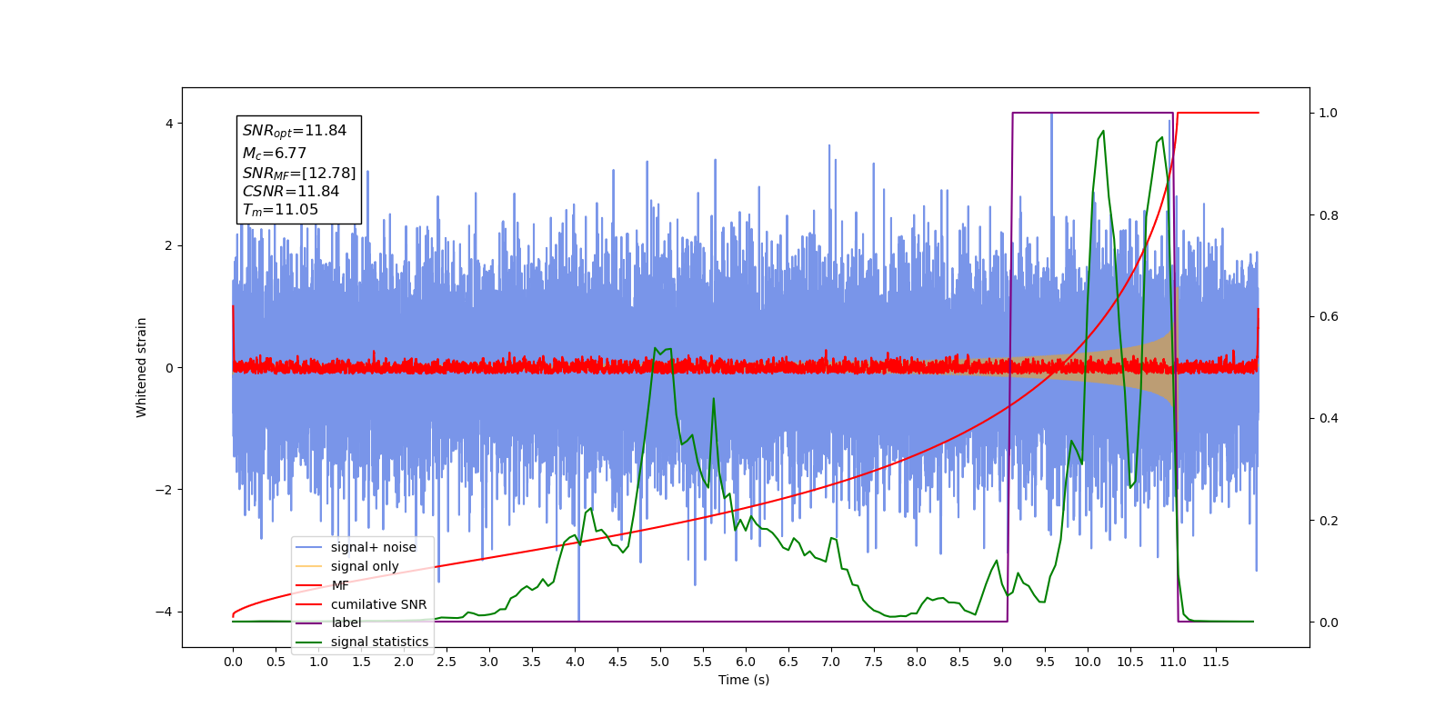The image size is (1455, 727).
Task: Click the purple line swatch for label
Action: click(310, 622)
